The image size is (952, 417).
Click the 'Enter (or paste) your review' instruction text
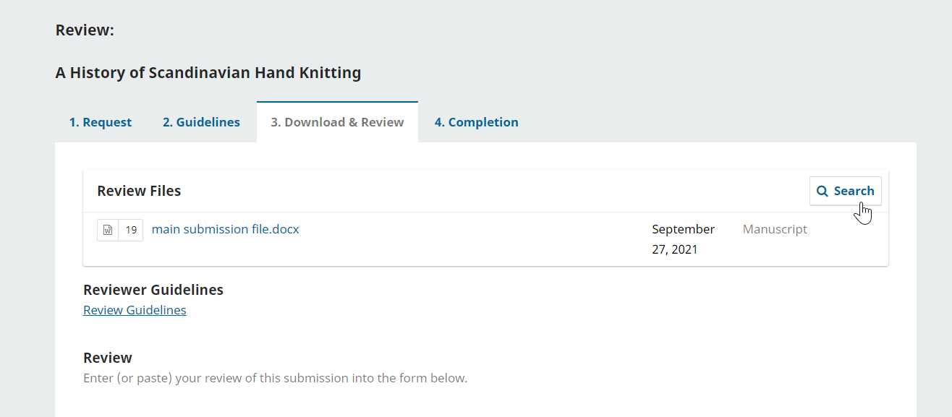[275, 378]
